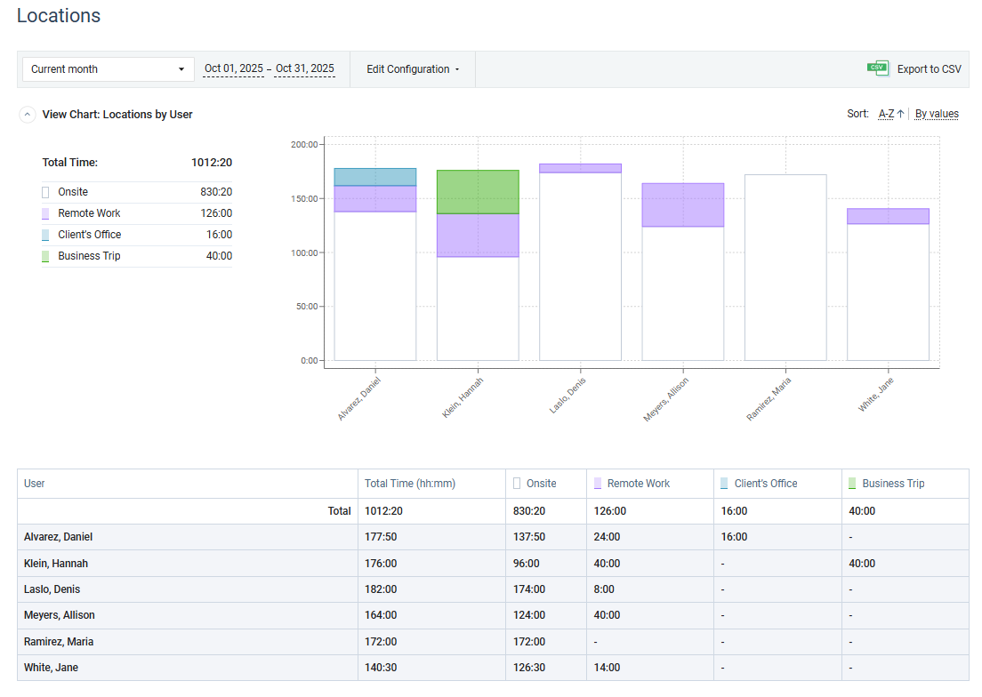Click the Remote Work column header icon
Screen dimensions: 982x697
[x=598, y=484]
